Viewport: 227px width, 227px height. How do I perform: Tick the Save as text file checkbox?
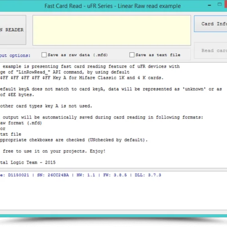point(132,55)
